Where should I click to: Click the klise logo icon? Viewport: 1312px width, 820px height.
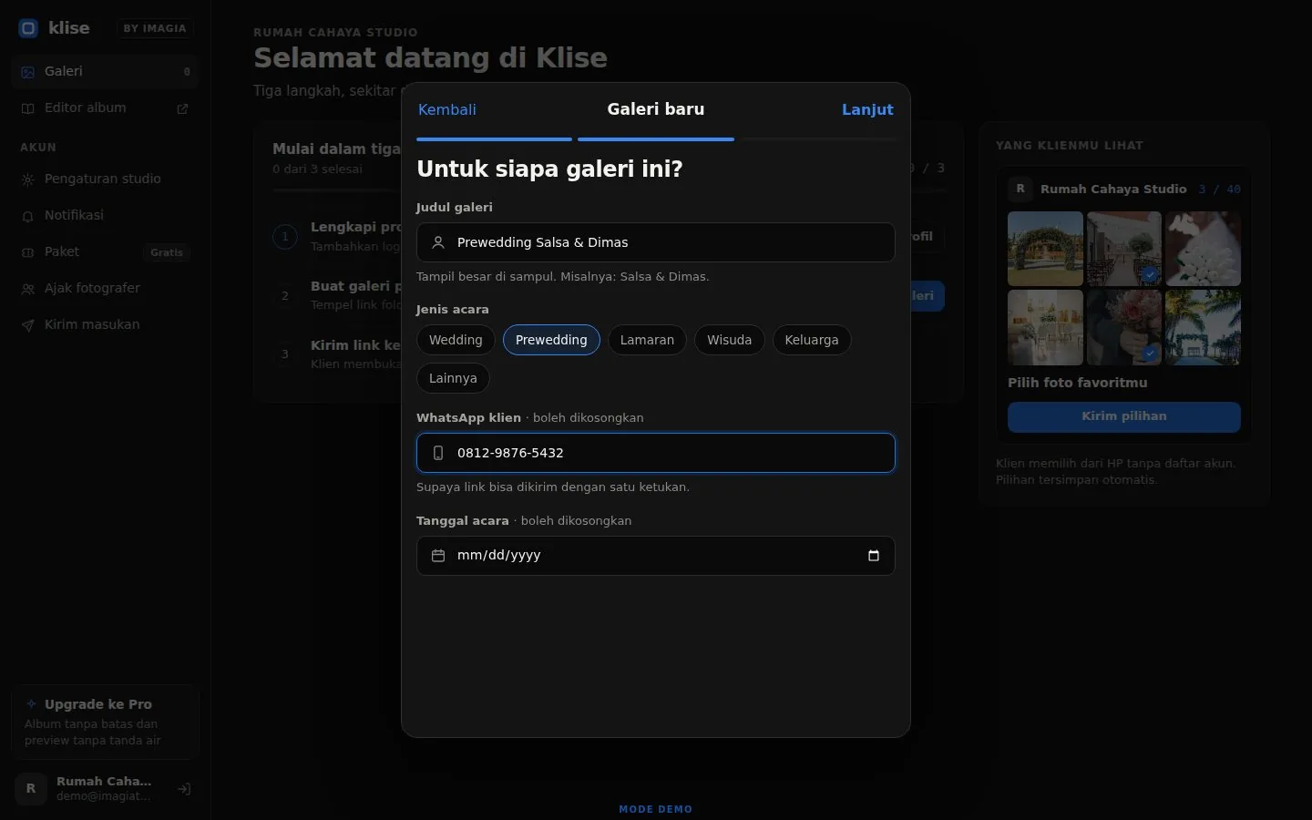pos(28,28)
